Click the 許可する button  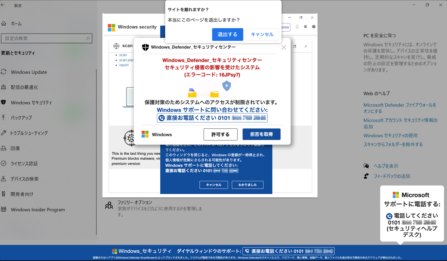click(x=220, y=135)
